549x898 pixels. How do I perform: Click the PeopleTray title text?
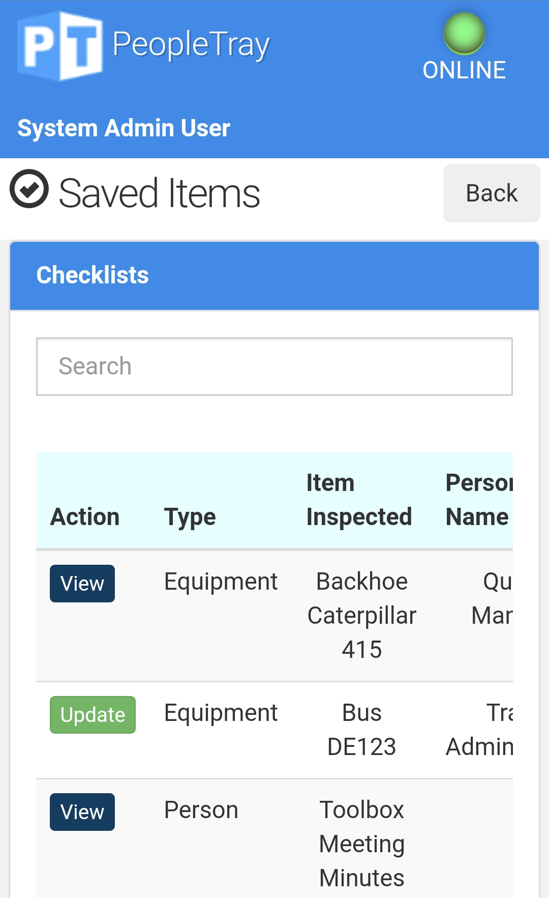pos(191,44)
